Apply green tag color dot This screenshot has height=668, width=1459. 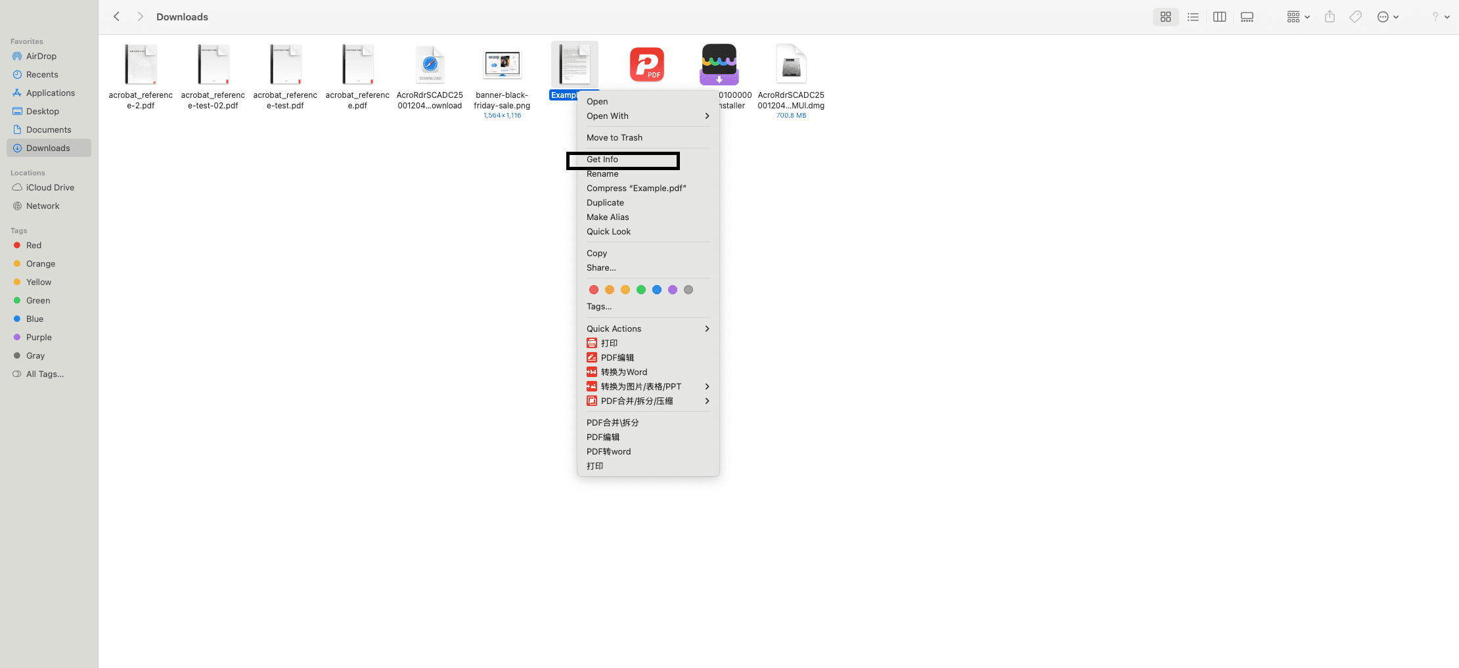tap(641, 290)
